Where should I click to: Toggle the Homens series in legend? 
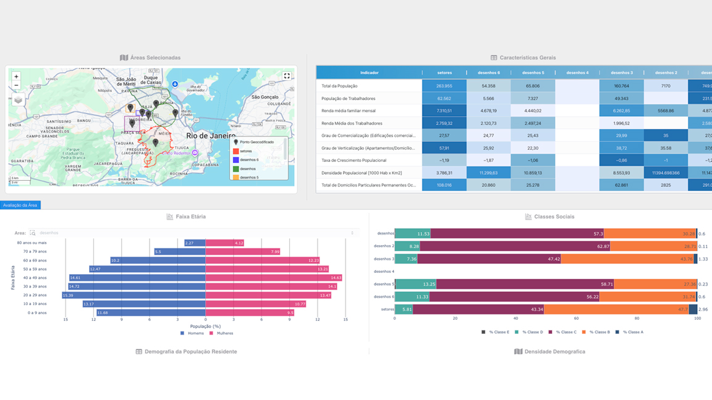tap(192, 333)
